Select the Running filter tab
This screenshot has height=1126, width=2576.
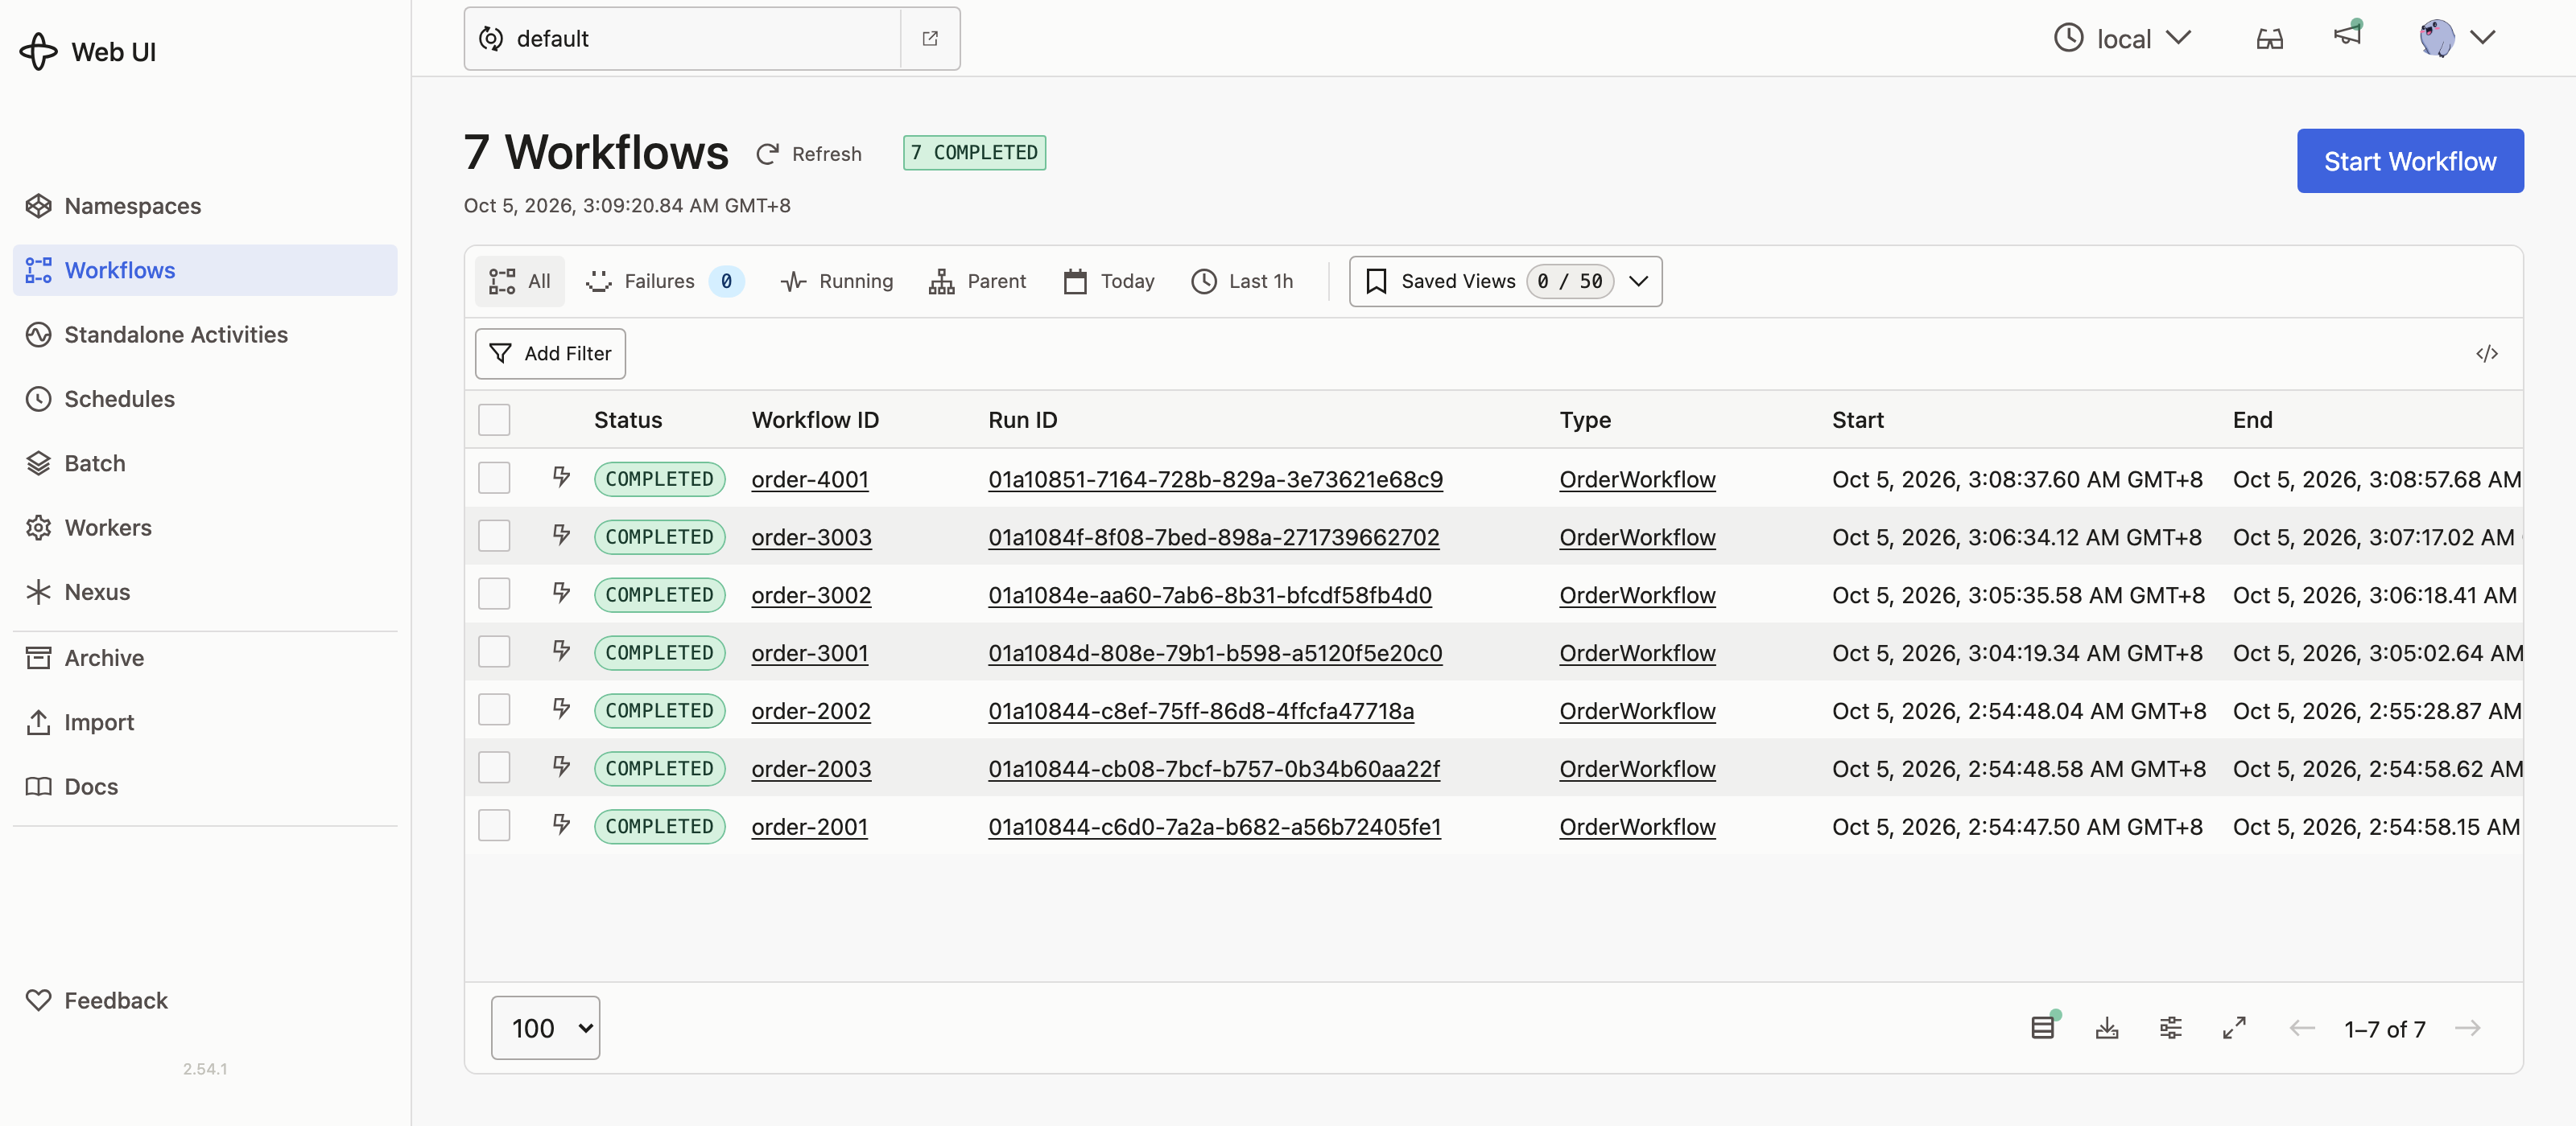click(x=836, y=281)
